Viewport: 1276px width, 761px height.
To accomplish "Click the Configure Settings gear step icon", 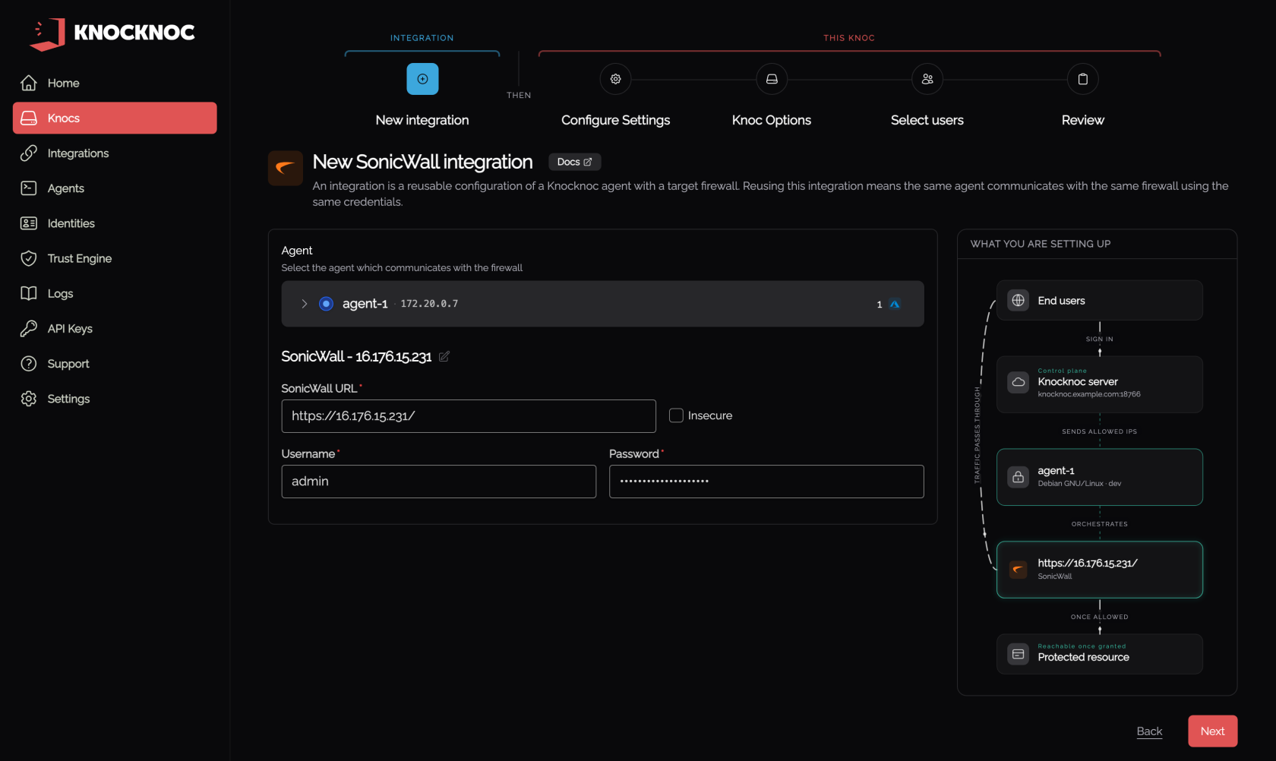I will pyautogui.click(x=616, y=79).
